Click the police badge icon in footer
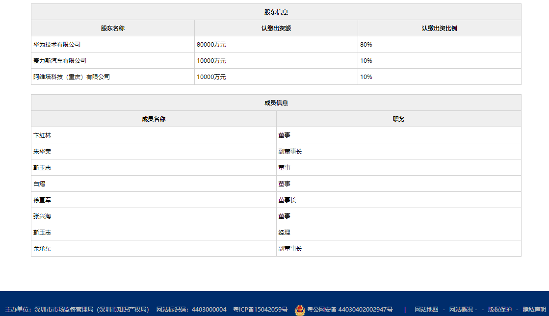The image size is (549, 316). pyautogui.click(x=300, y=310)
